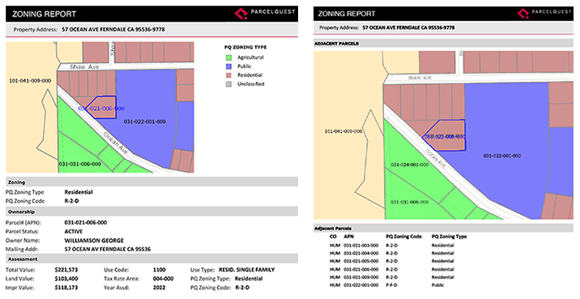Click the left report property address 57 OCEAN AVE

[x=113, y=29]
